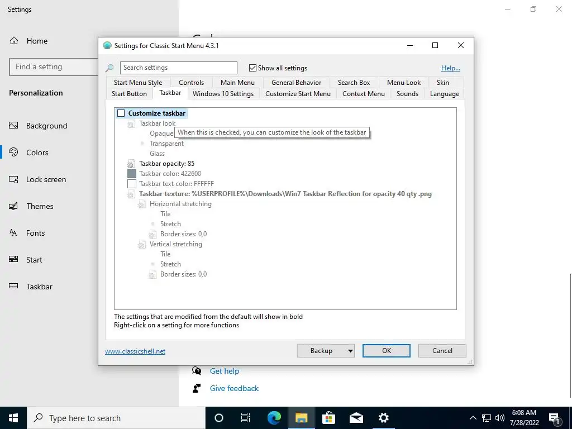Launch Microsoft Edge from the taskbar

(x=274, y=418)
